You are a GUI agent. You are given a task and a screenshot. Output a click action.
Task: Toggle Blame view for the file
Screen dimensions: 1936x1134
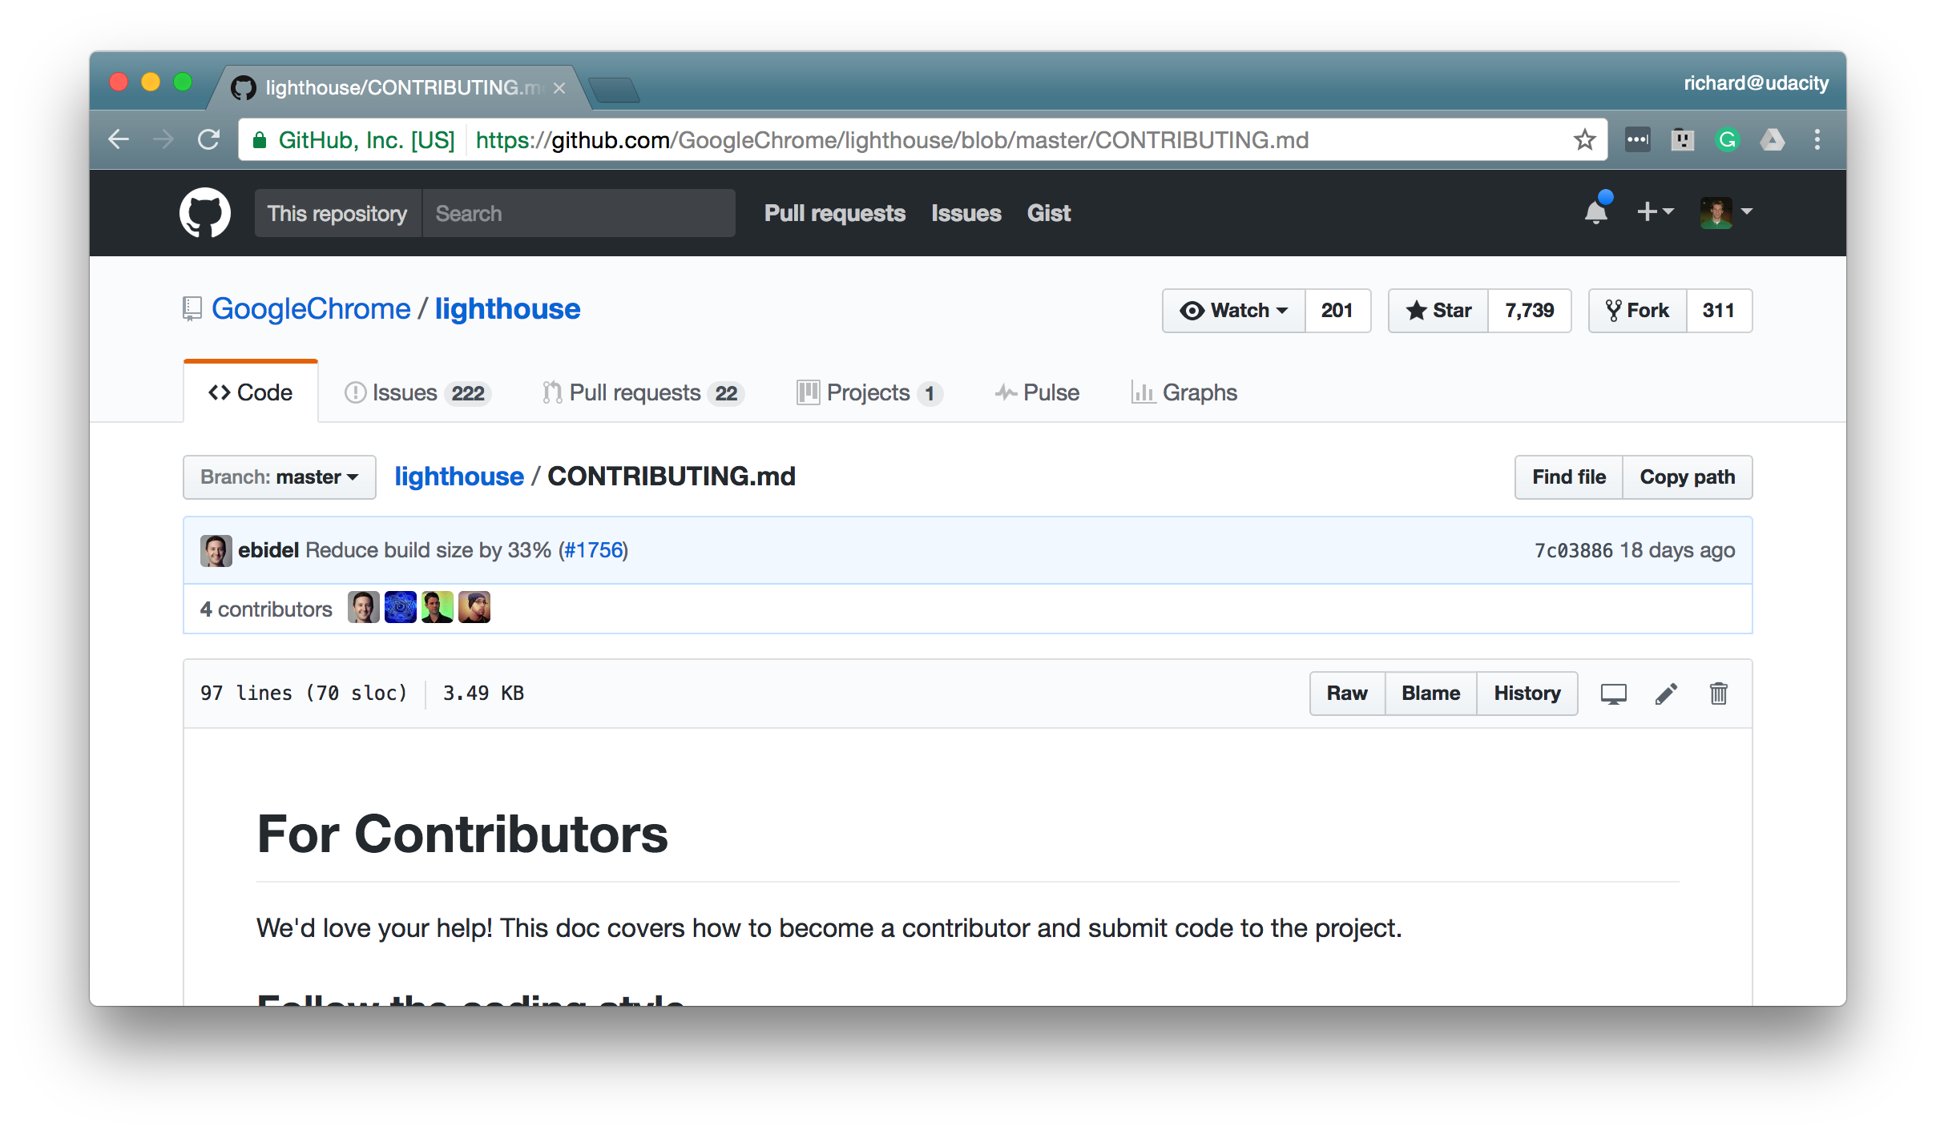[x=1430, y=694]
